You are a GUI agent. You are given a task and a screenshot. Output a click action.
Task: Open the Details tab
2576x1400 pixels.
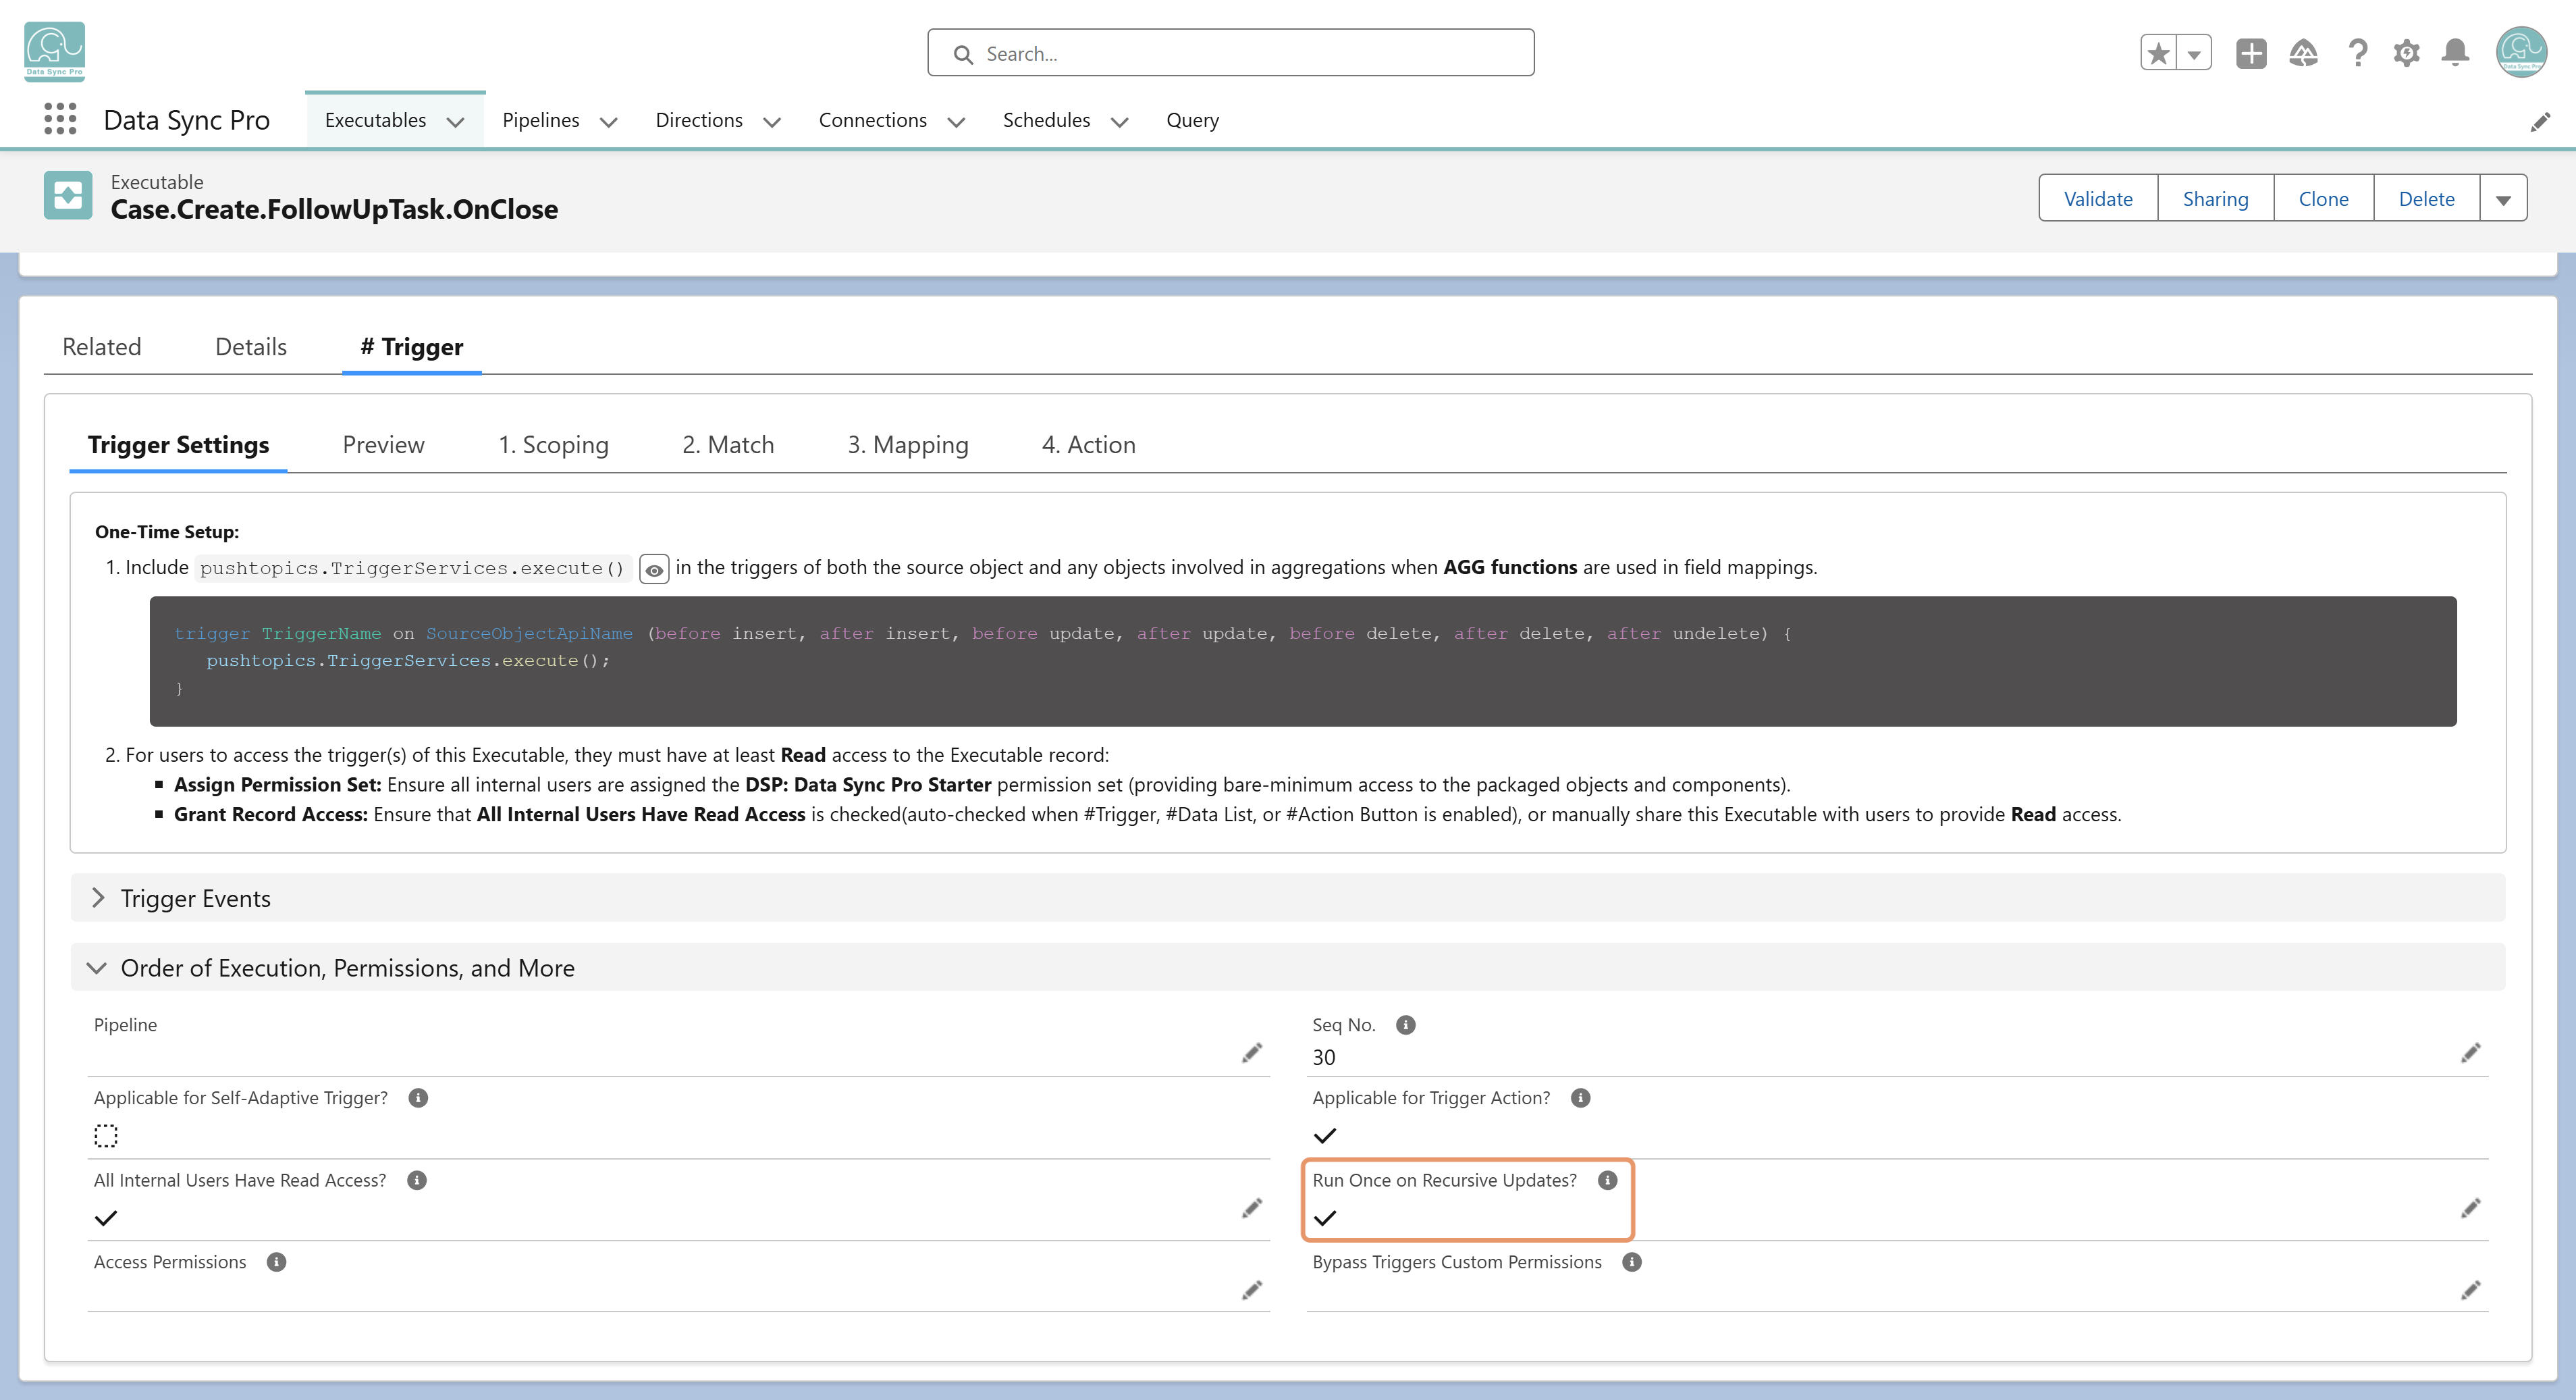click(251, 346)
